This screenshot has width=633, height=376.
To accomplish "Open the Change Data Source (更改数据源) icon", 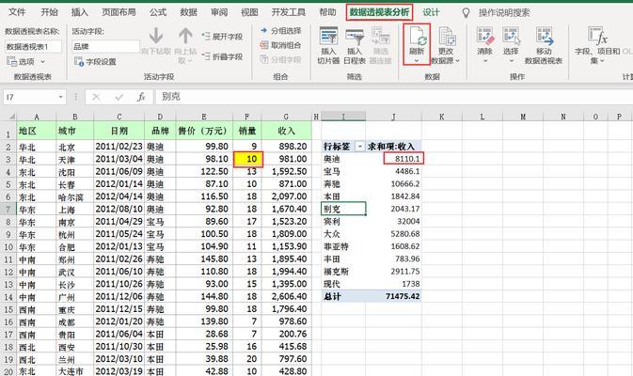I will point(446,37).
